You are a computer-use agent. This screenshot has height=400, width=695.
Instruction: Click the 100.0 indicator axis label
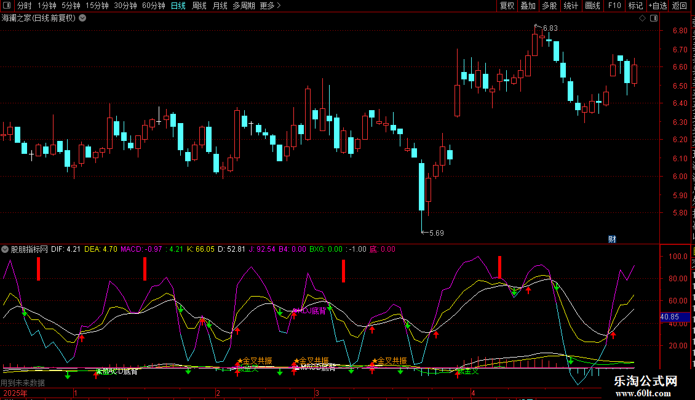(678, 257)
